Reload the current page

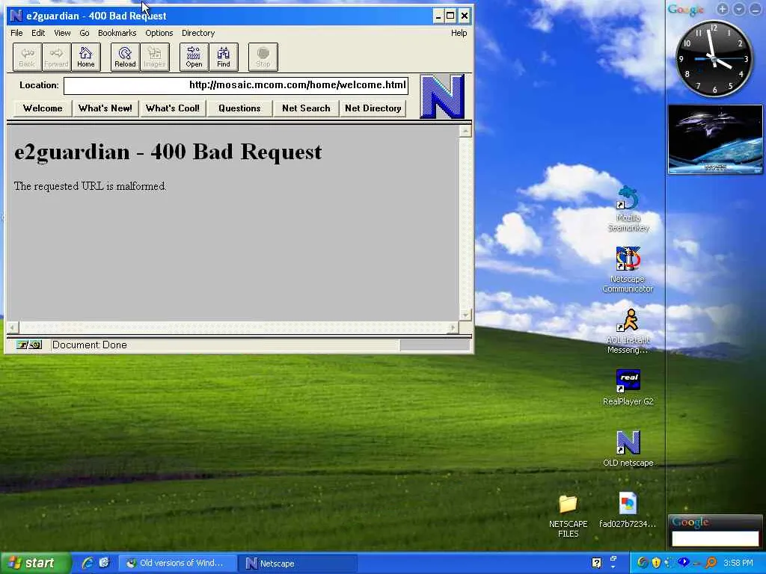pos(125,57)
